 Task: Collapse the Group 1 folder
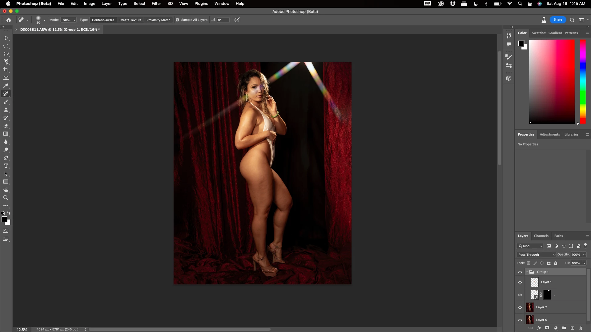click(527, 272)
